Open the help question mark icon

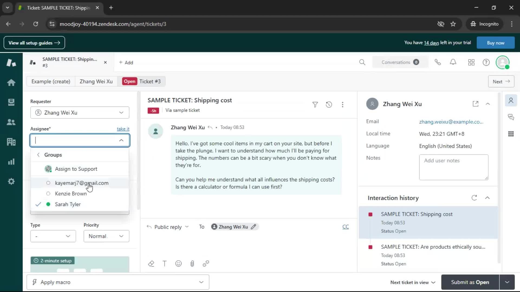(x=486, y=62)
